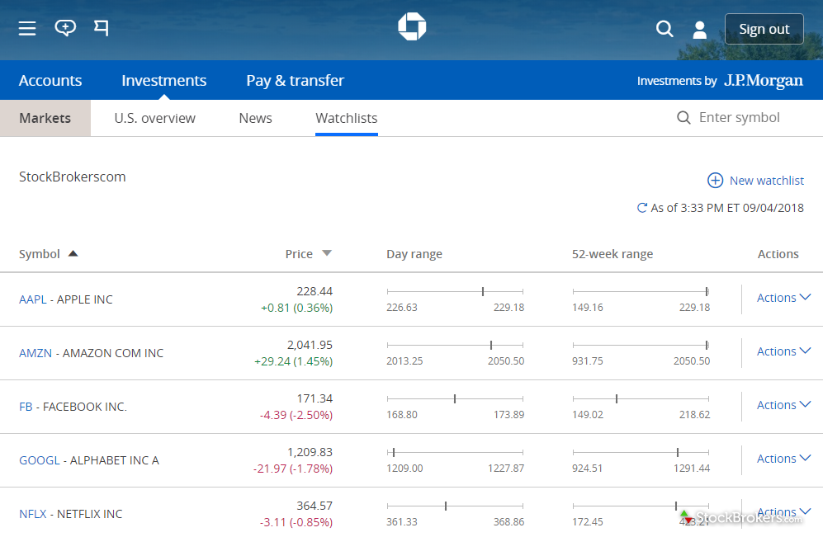Click the Price column header

point(299,254)
